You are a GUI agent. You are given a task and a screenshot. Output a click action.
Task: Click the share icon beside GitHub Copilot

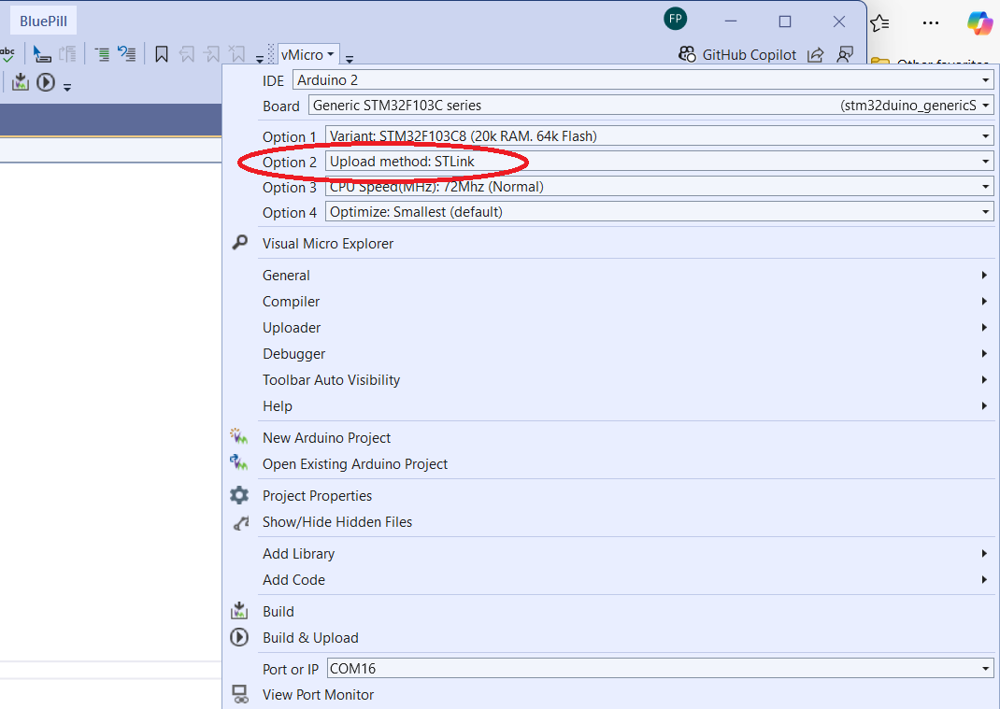[816, 55]
